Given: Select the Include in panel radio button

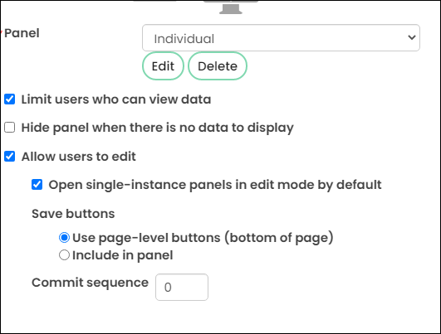Looking at the screenshot, I should coord(64,255).
